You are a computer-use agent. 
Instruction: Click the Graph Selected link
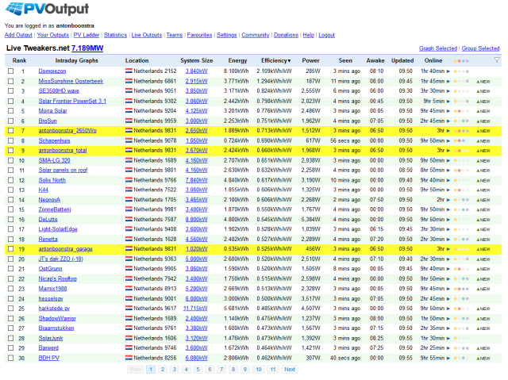[438, 48]
